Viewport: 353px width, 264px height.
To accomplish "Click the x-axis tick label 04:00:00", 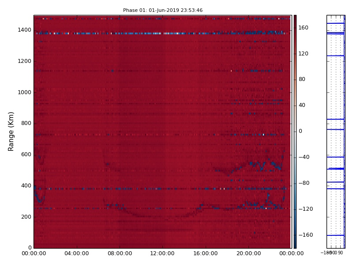I will tap(77, 253).
